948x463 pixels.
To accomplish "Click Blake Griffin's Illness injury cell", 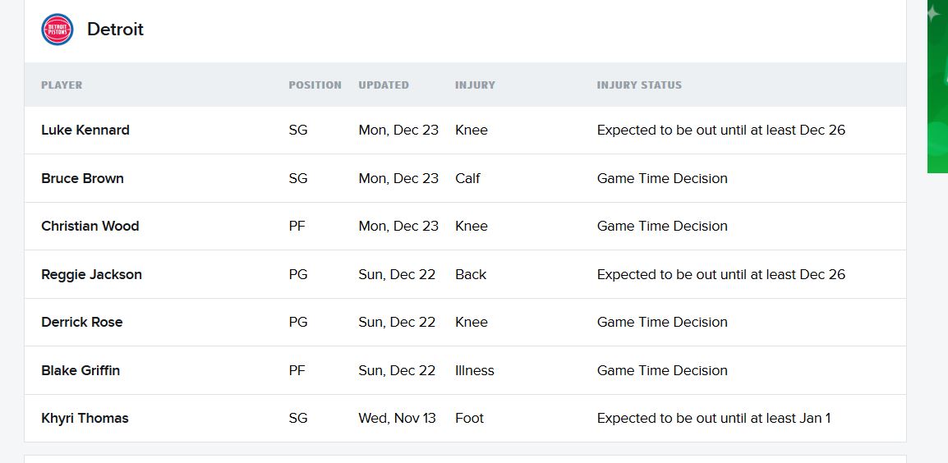I will [475, 370].
